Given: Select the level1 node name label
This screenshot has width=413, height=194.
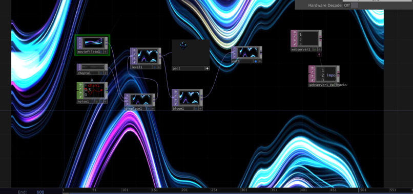Looking at the screenshot, I should point(137,67).
